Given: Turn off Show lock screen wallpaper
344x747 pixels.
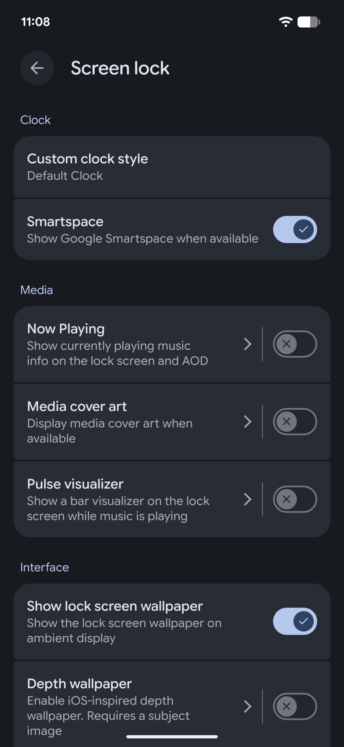Looking at the screenshot, I should [x=295, y=621].
